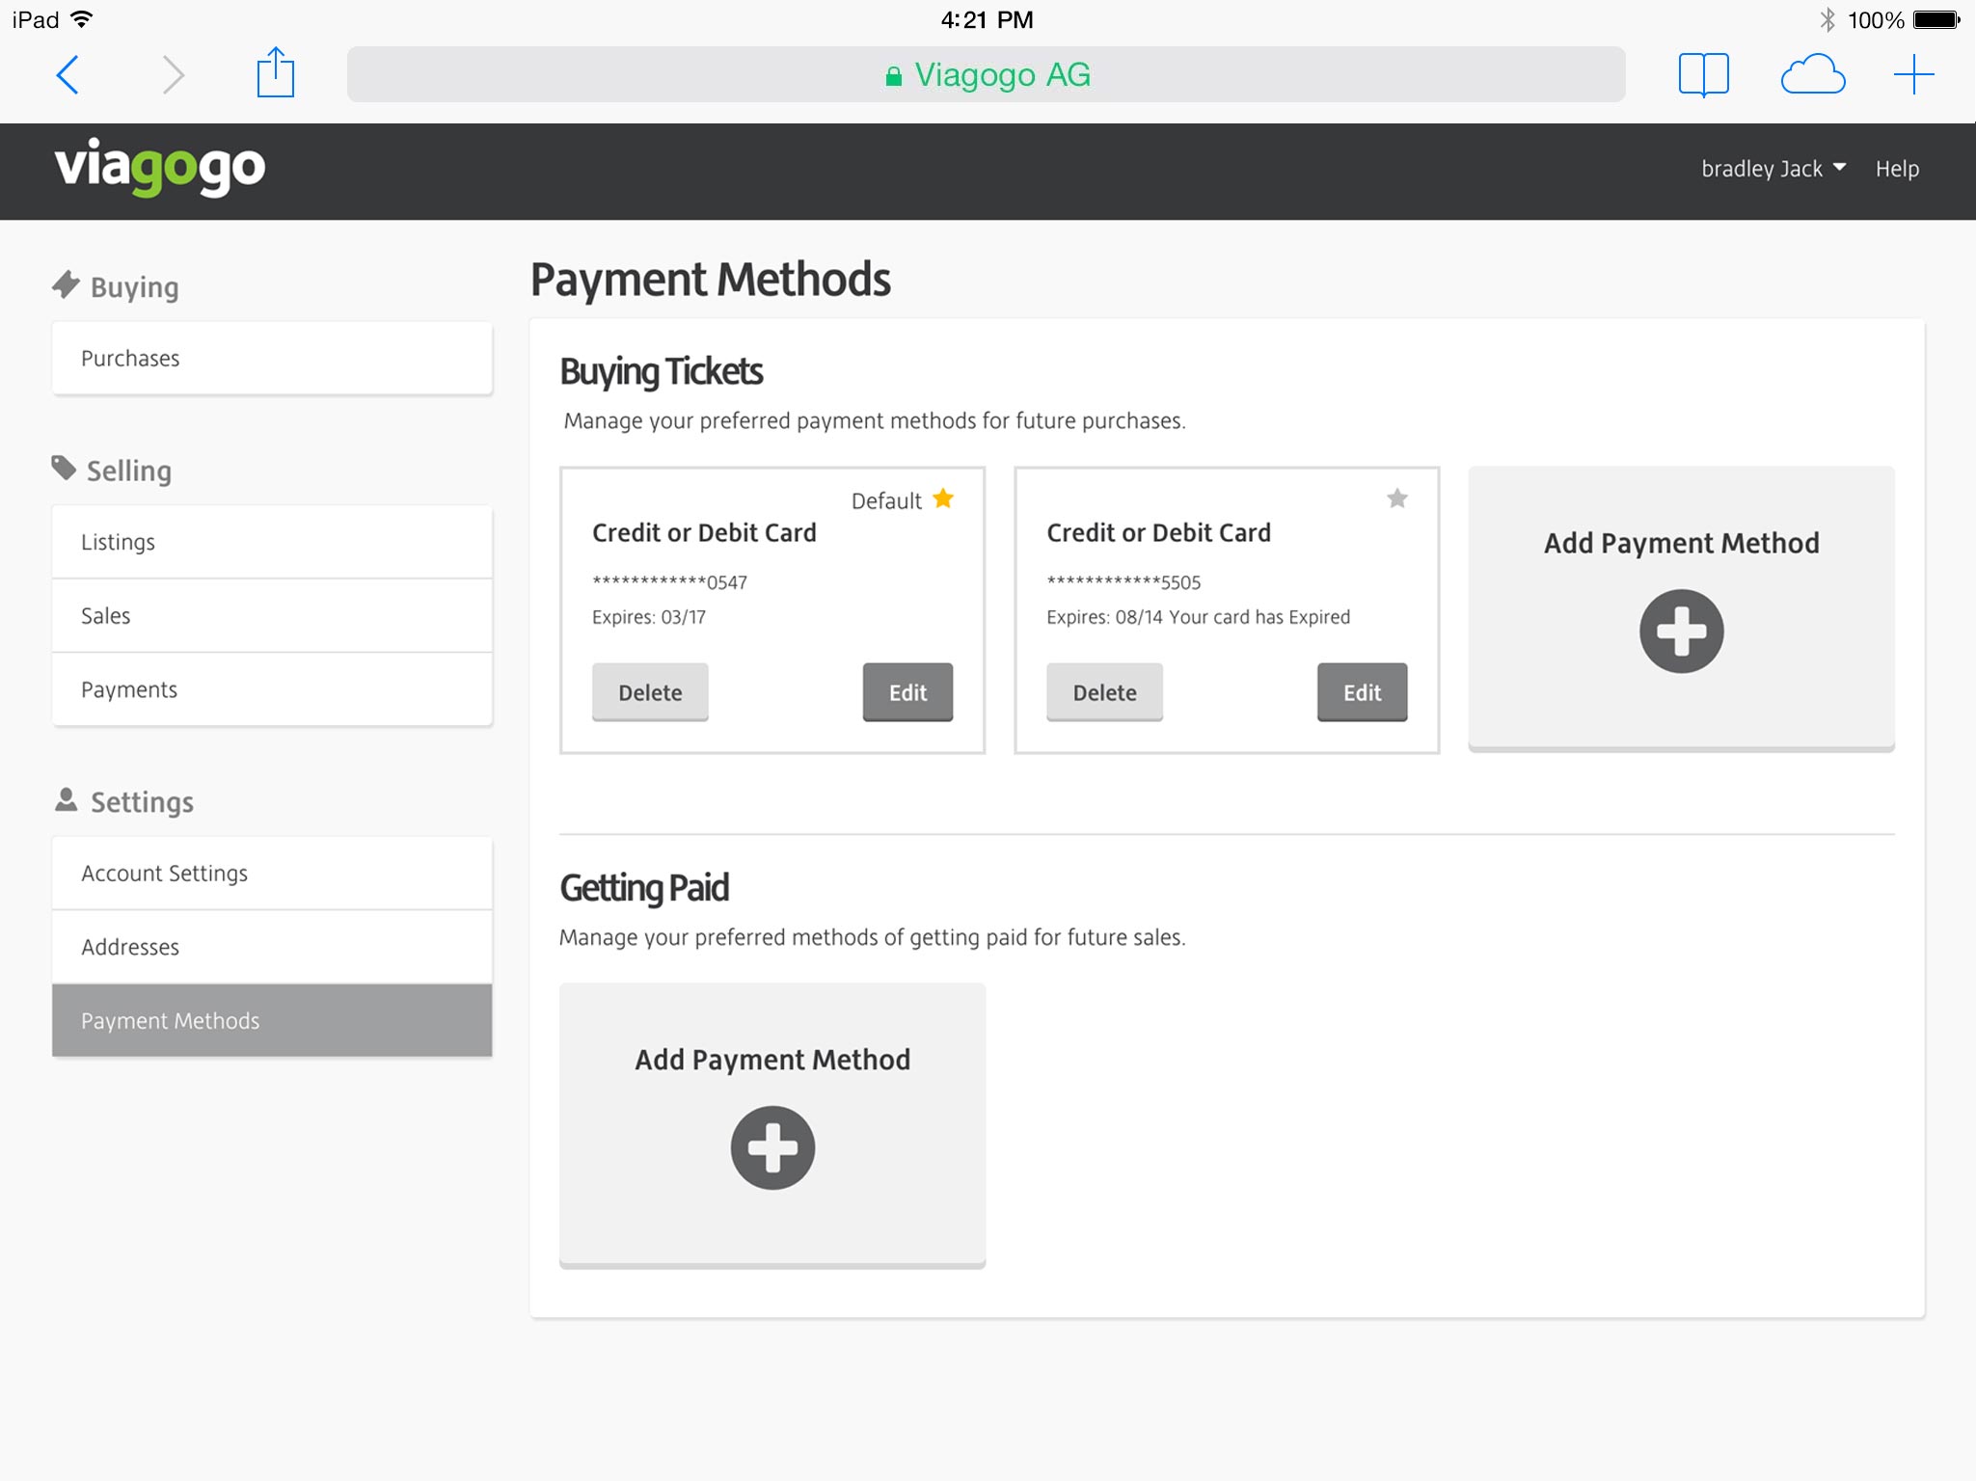Expand the bradley Jack account dropdown
Image resolution: width=1976 pixels, height=1481 pixels.
point(1773,169)
